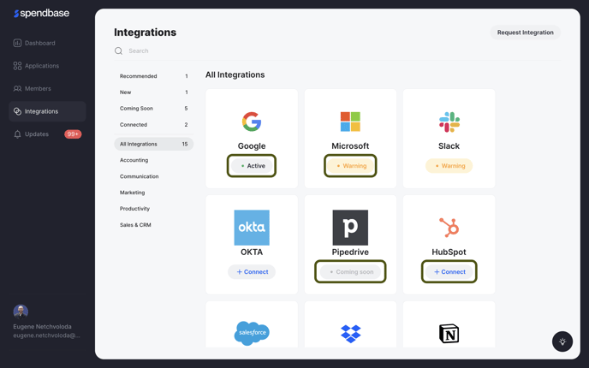Click the Pipedrive logo
Image resolution: width=589 pixels, height=368 pixels.
pos(350,228)
